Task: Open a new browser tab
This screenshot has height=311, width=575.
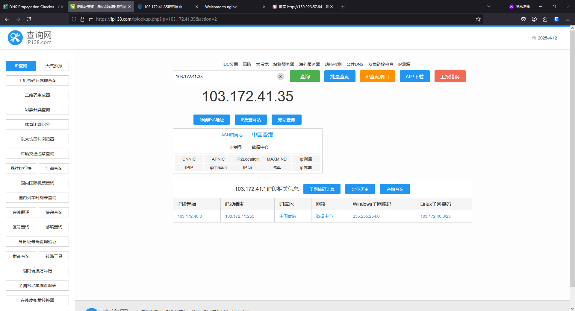Action: 343,7
